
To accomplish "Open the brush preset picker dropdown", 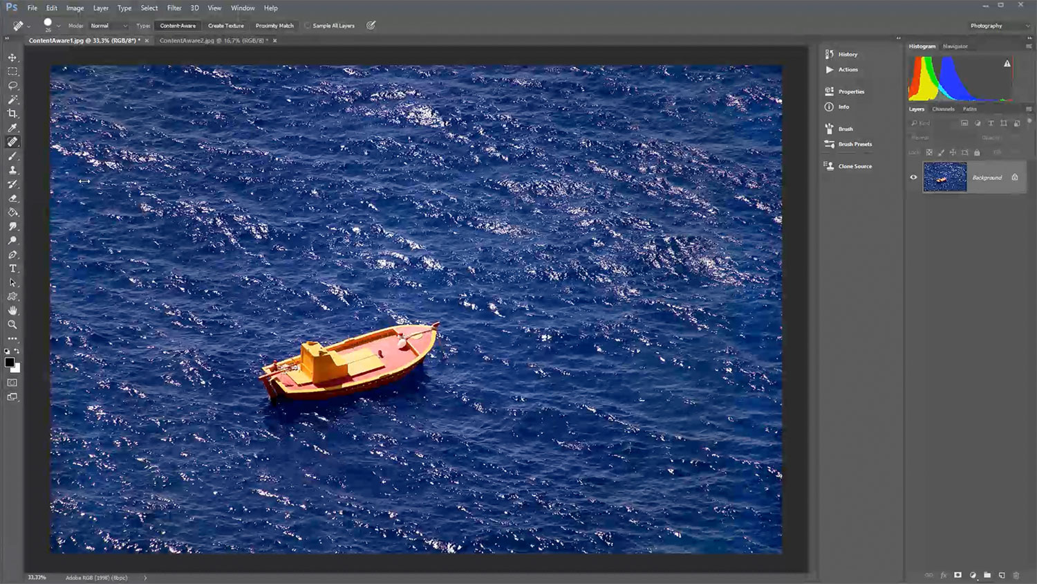I will 59,26.
